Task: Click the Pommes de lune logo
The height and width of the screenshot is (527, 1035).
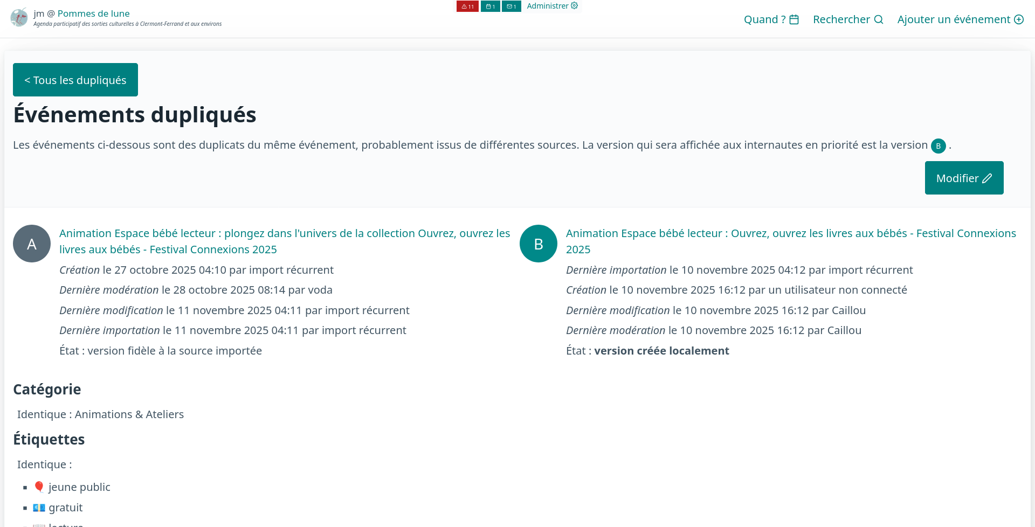Action: click(19, 18)
